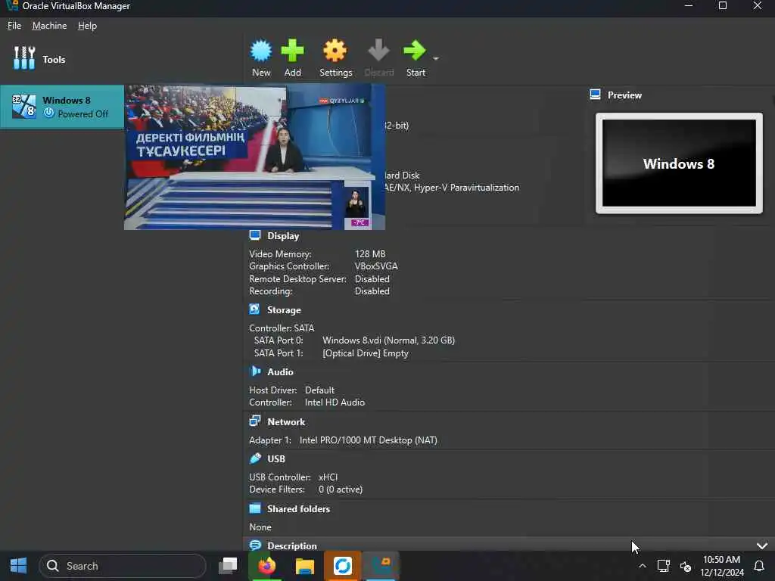This screenshot has width=775, height=581.
Task: Open the Machine menu
Action: click(49, 26)
